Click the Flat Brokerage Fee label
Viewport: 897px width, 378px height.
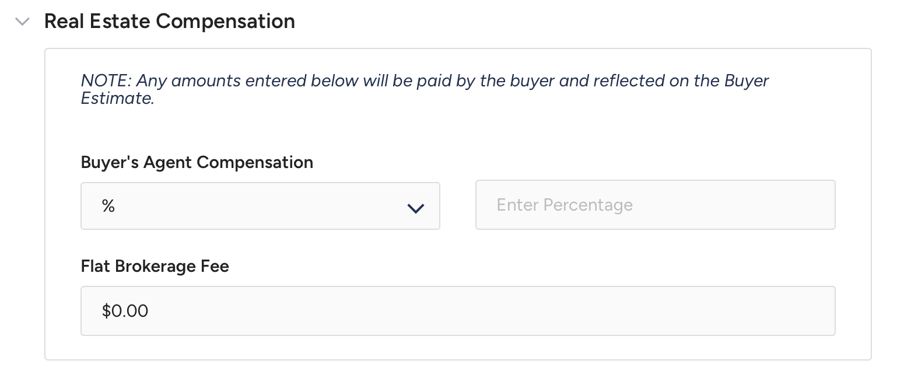tap(155, 267)
